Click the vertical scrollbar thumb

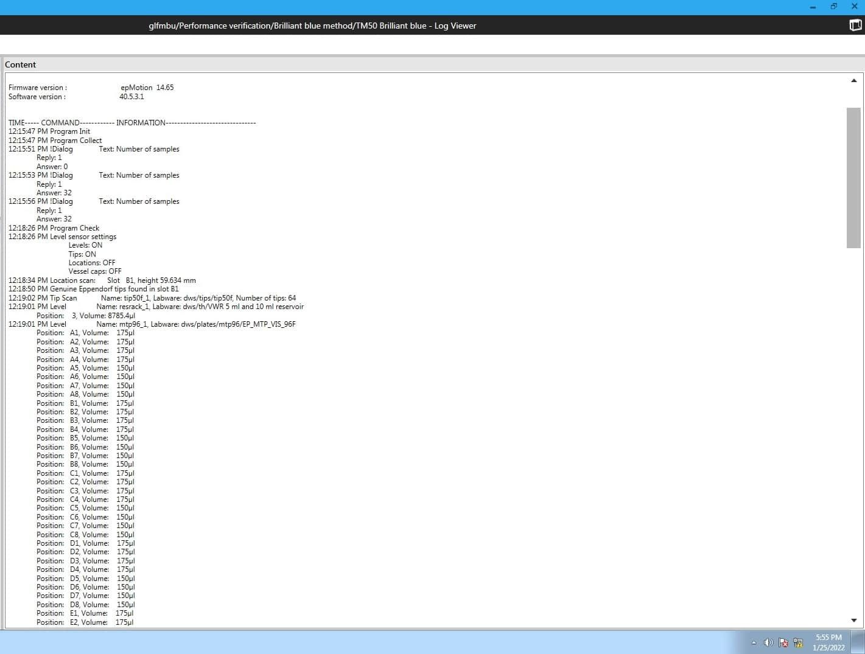(x=853, y=177)
